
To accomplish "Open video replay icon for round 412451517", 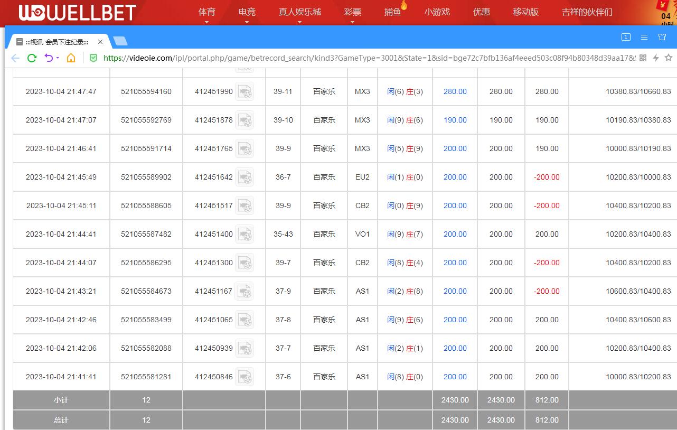I will 245,205.
